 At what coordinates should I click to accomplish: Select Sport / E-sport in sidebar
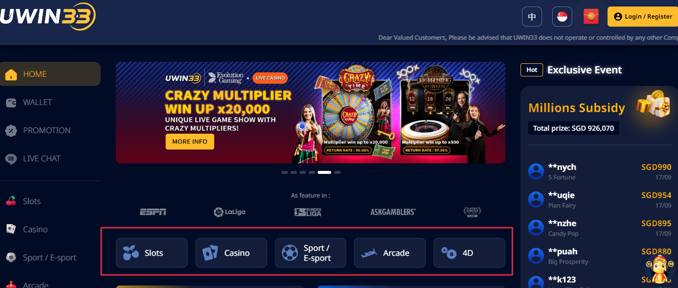point(49,257)
